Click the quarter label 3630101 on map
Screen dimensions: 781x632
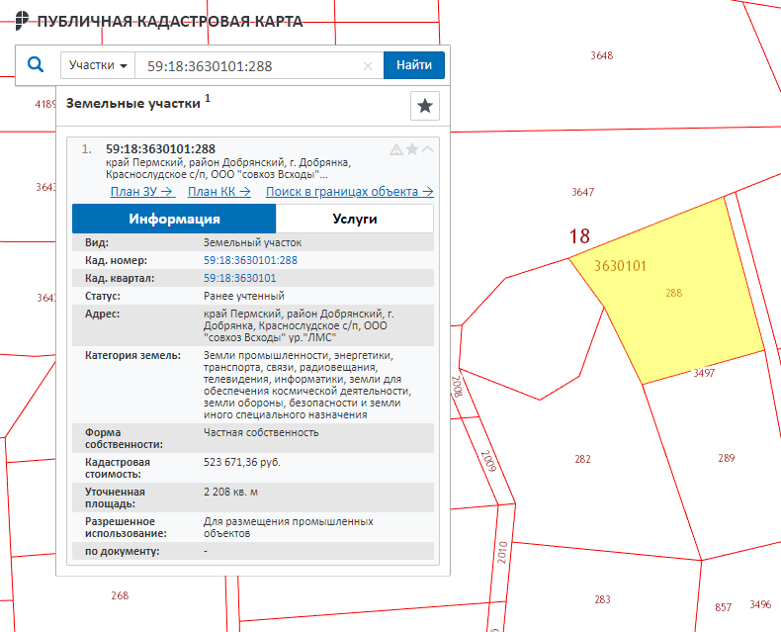(x=620, y=266)
